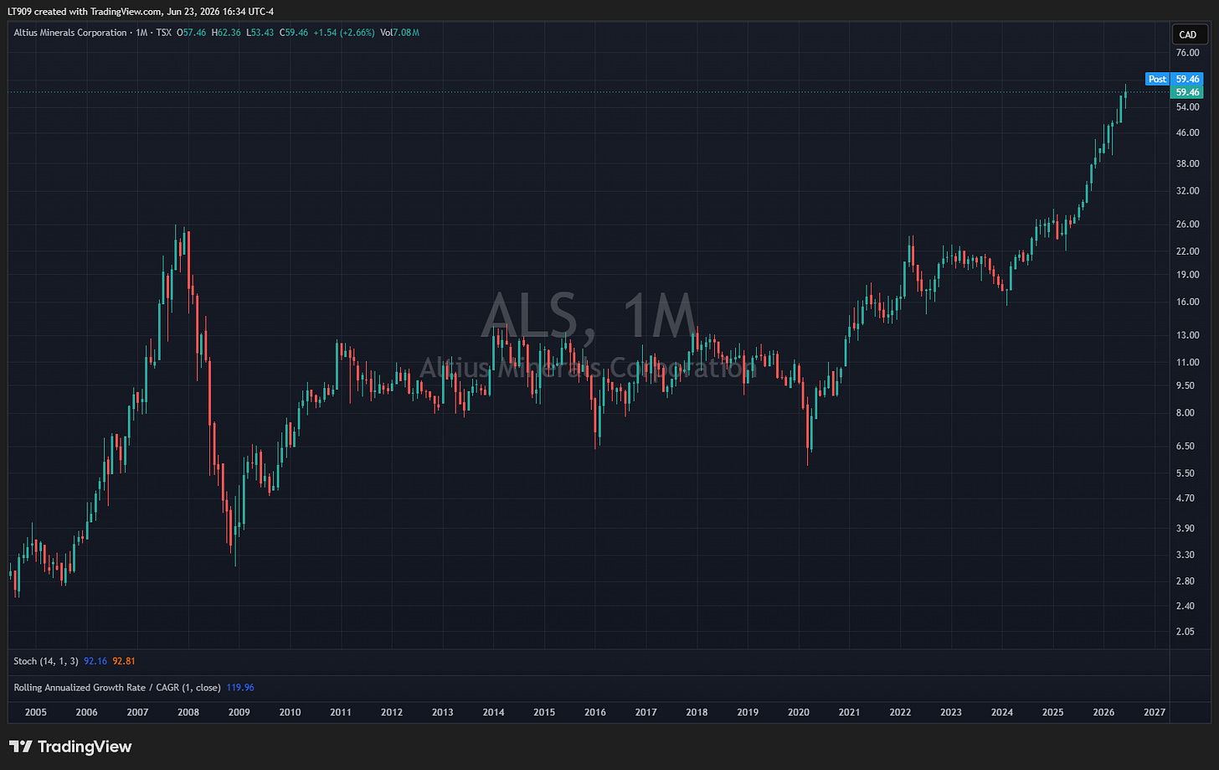Click the 2018 label on the time axis
The height and width of the screenshot is (770, 1219).
[697, 712]
